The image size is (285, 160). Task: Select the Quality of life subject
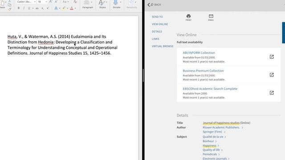[x=211, y=150]
